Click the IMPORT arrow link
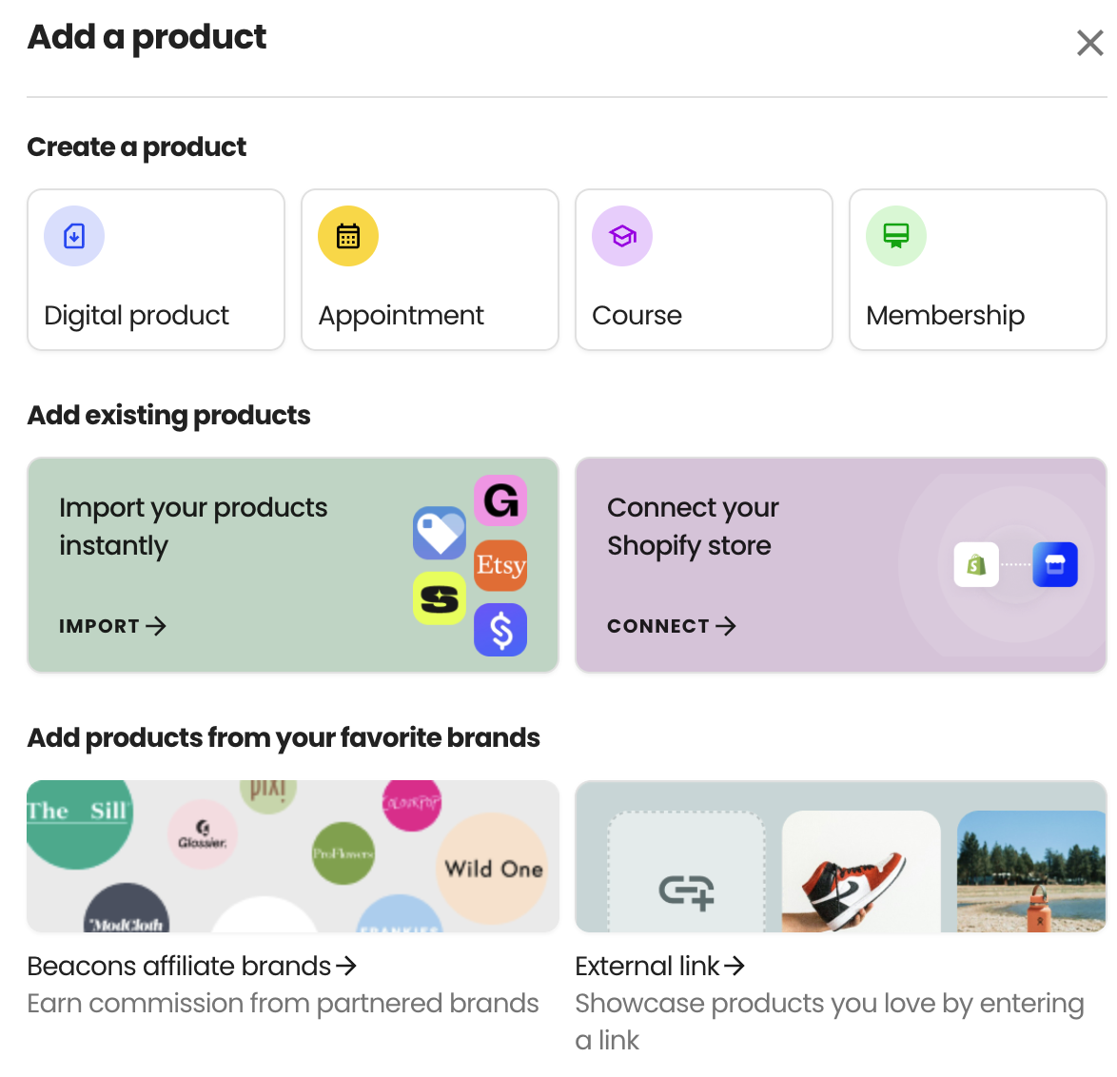This screenshot has height=1077, width=1117. (x=112, y=626)
